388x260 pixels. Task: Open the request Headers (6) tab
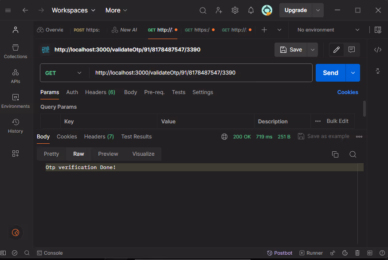(x=100, y=92)
